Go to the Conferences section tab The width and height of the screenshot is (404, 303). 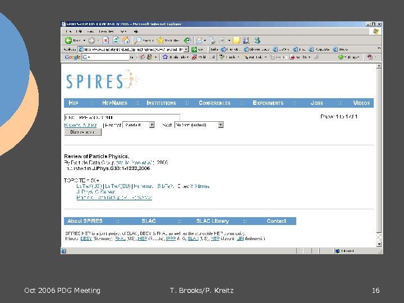[214, 103]
